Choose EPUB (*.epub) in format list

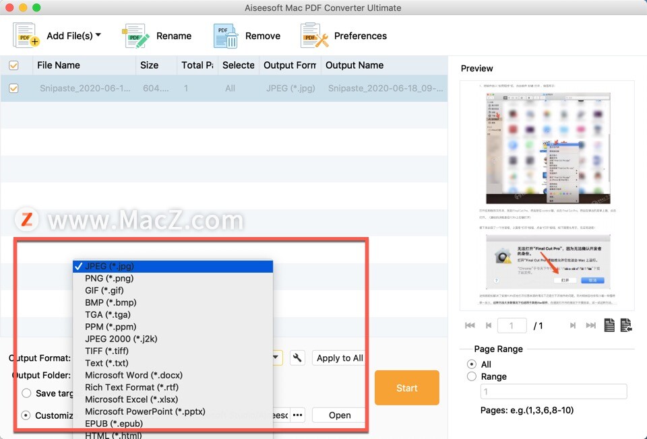coord(173,424)
